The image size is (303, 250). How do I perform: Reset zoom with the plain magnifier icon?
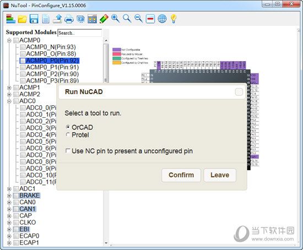pyautogui.click(x=127, y=19)
